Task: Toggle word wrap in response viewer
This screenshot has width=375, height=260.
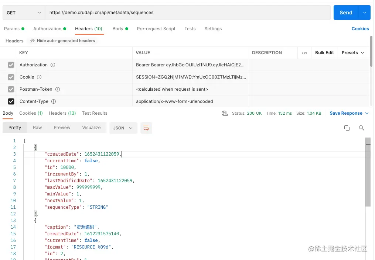Action: [146, 128]
